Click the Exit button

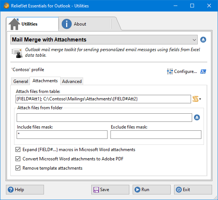click(193, 190)
